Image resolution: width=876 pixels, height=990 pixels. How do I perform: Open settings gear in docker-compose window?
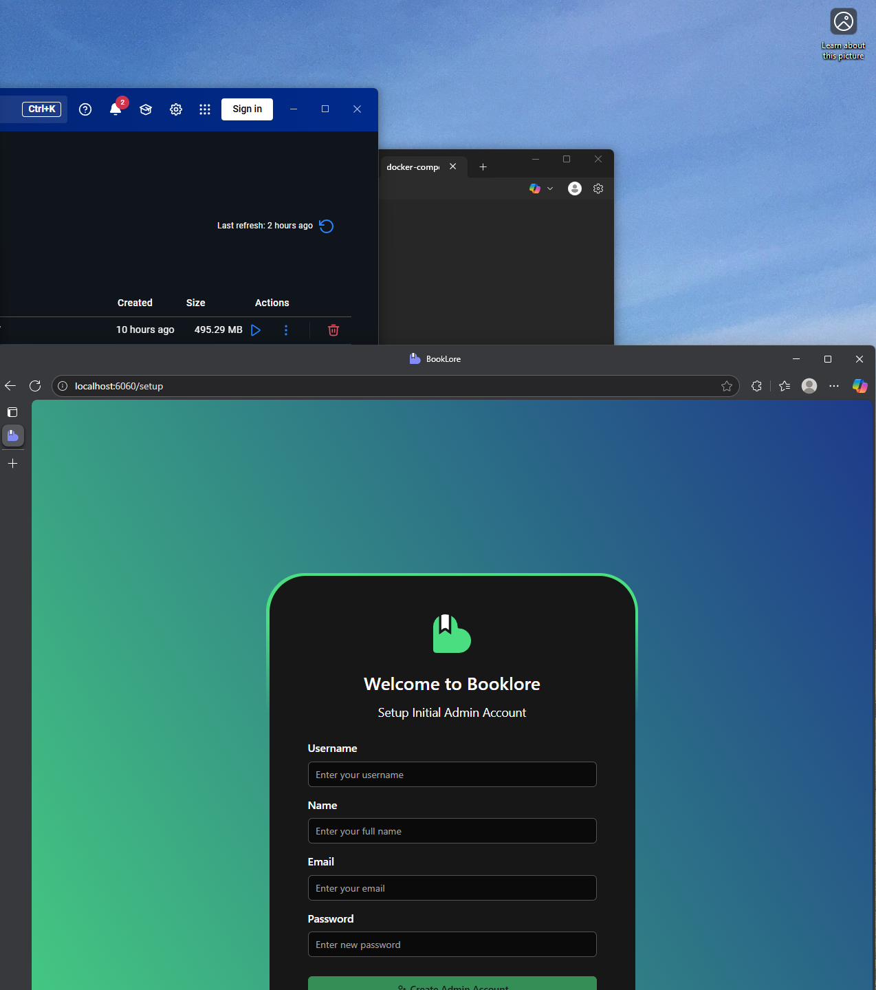click(x=598, y=189)
